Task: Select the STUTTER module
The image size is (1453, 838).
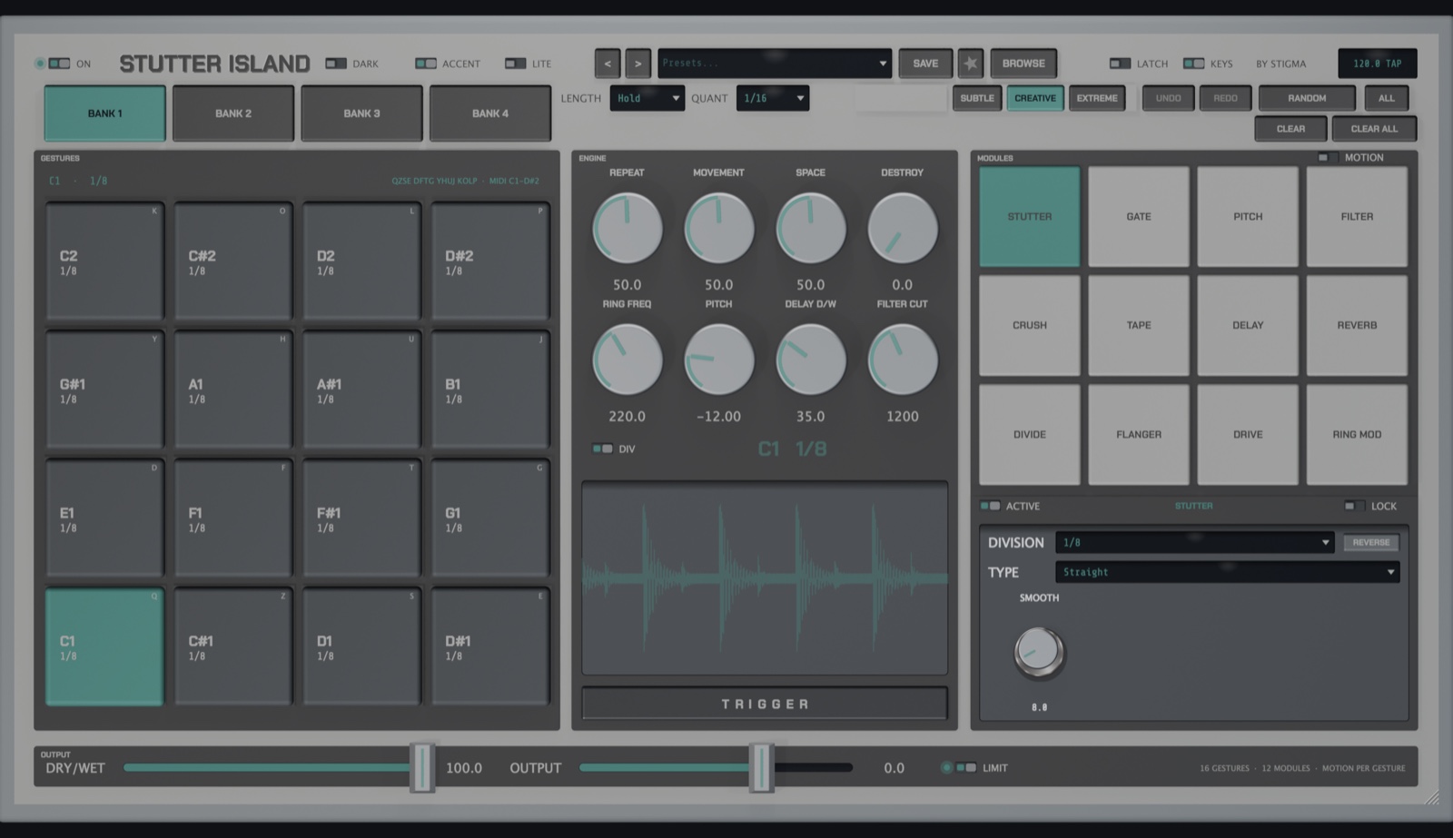Action: coord(1030,216)
